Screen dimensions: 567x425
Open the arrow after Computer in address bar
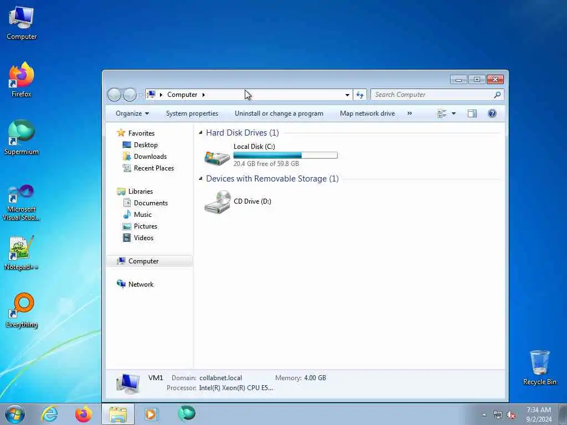pos(204,95)
